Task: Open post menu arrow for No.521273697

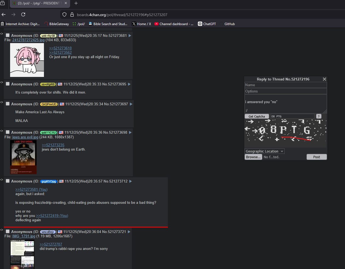Action: [131, 104]
